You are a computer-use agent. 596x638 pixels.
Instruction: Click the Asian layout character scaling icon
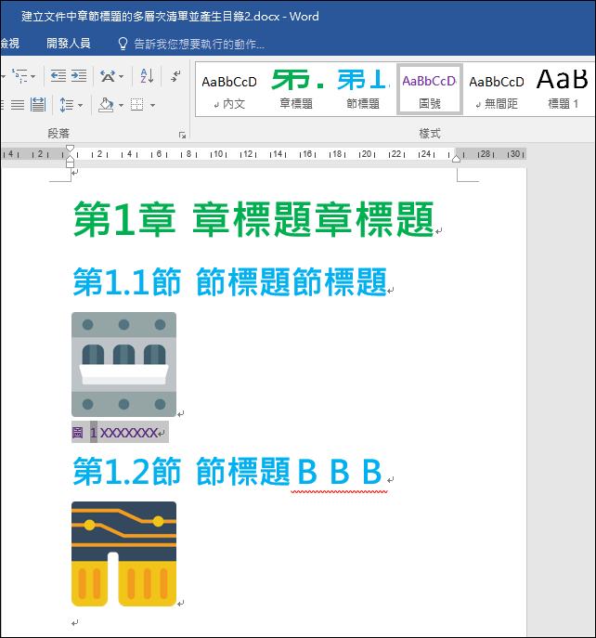[x=108, y=75]
